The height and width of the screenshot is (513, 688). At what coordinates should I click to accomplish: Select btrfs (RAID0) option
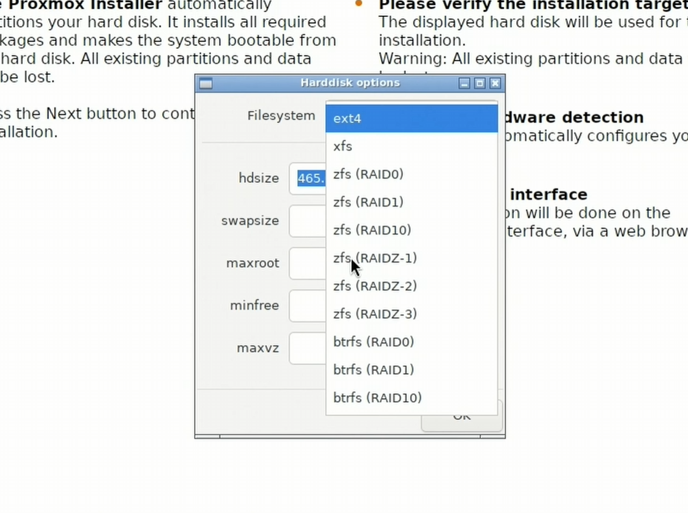pos(411,342)
